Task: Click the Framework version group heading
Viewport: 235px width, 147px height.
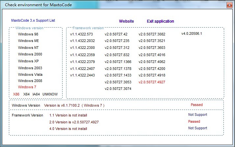Action: (x=88, y=28)
